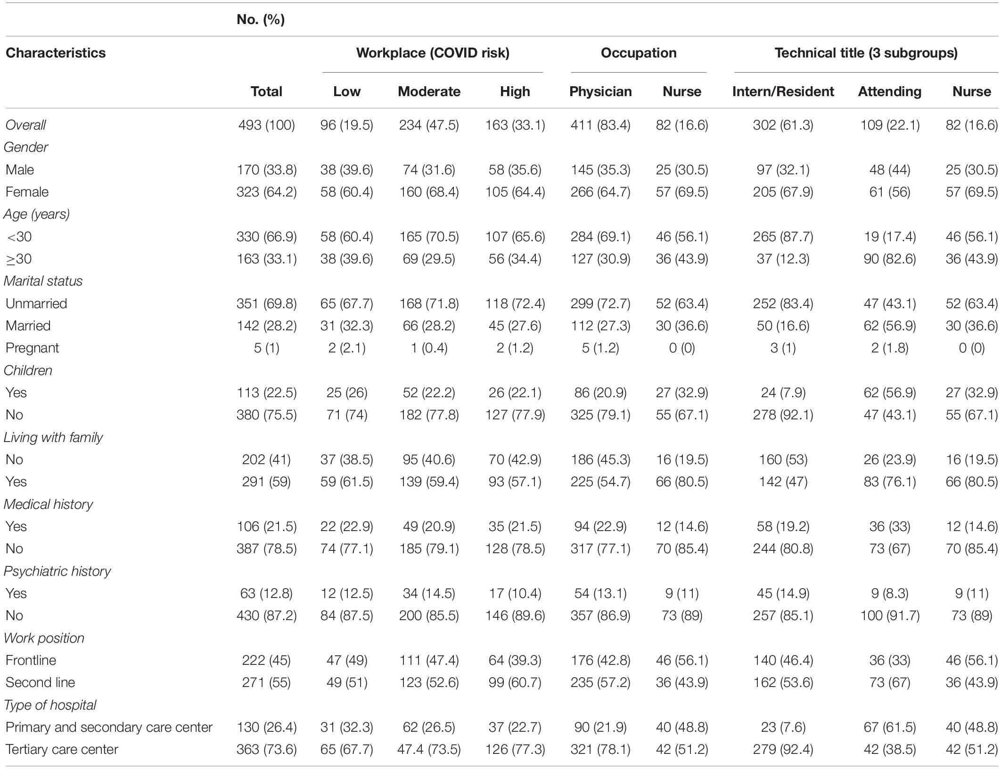Click the 'Gender' section label
The width and height of the screenshot is (1001, 769).
tap(25, 147)
